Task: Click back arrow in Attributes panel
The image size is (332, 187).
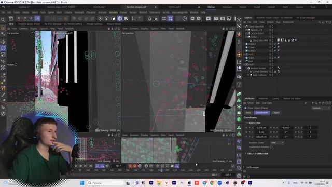Action: pos(306,103)
